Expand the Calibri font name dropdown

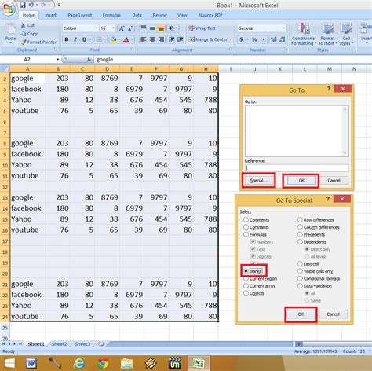pyautogui.click(x=97, y=28)
